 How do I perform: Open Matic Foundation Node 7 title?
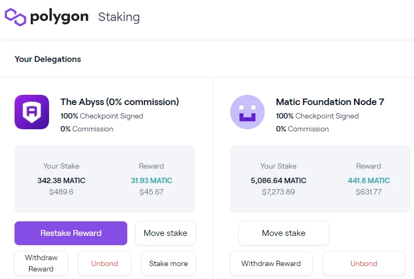(x=330, y=102)
